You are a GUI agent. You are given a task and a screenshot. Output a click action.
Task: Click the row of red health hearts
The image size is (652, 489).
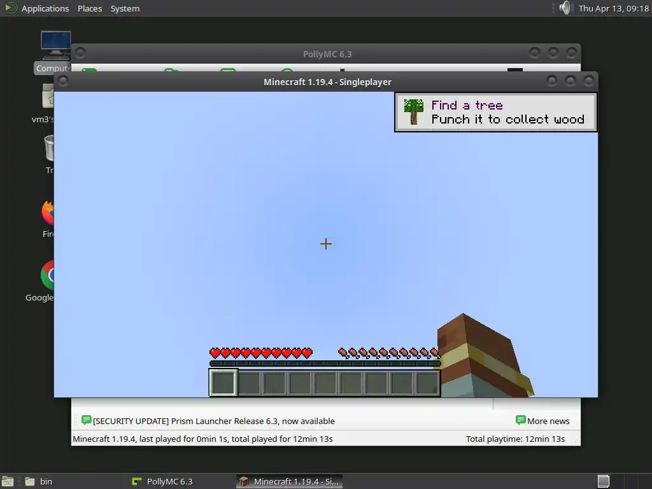261,353
